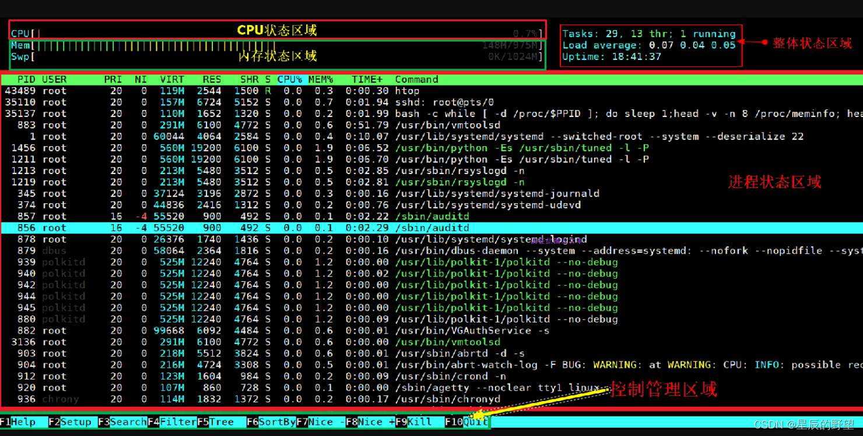Select the sshd: root@pts/0 process row
Screen dimensions: 863x436
431,102
